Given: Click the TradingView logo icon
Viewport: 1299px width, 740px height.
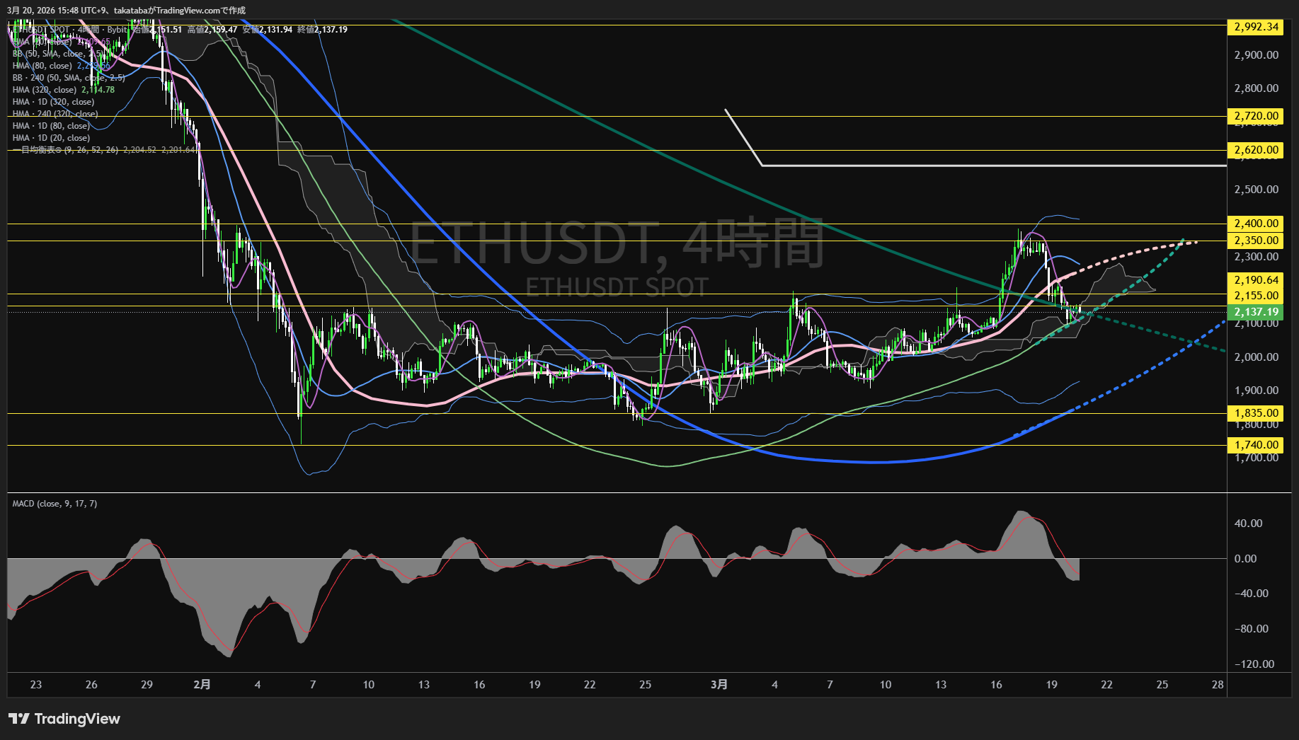Looking at the screenshot, I should click(x=19, y=719).
